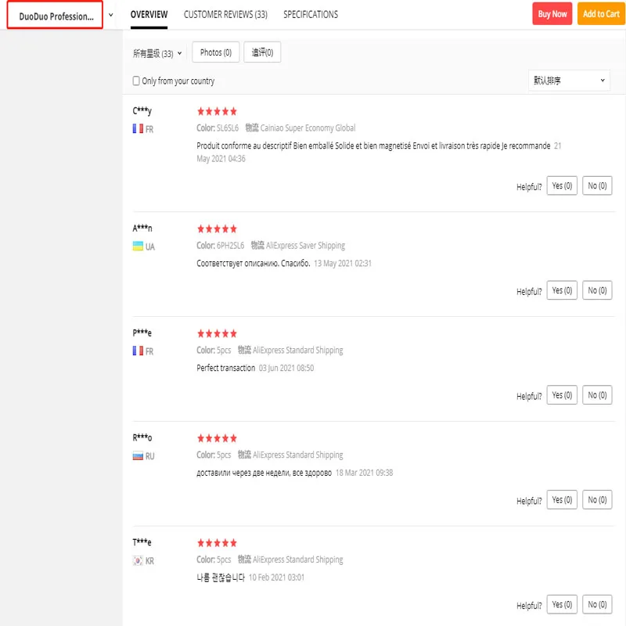Click the Korean flag icon next to T***e
Viewport: 626px width, 626px height.
pyautogui.click(x=138, y=560)
